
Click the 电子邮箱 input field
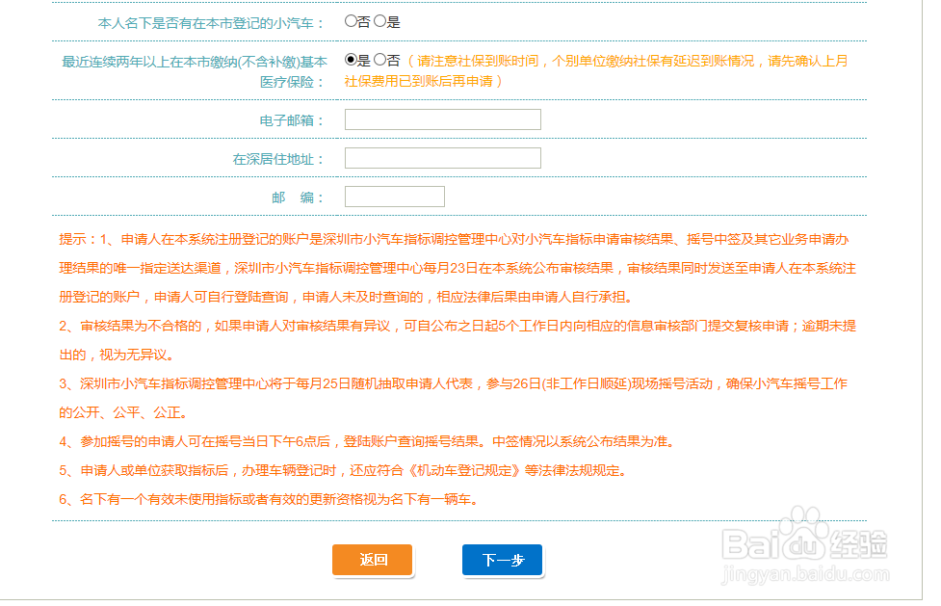[x=442, y=119]
